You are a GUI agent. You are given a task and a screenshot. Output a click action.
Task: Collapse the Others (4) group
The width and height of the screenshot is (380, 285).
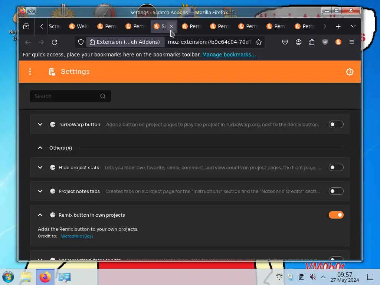pos(40,148)
